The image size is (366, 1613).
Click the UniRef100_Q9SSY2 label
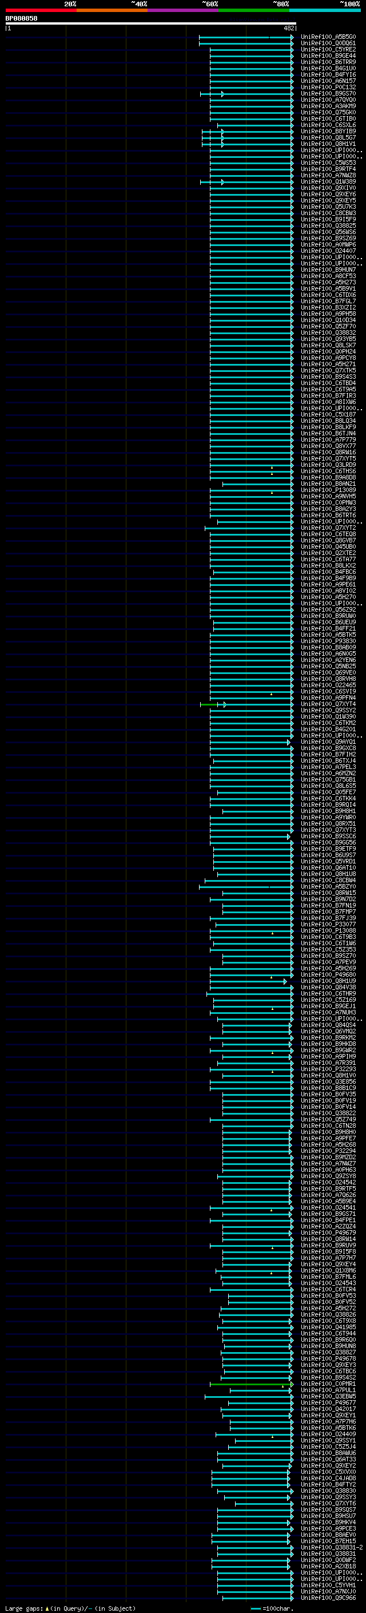(x=328, y=710)
